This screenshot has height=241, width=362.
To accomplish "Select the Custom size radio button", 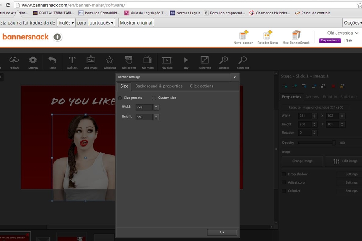I will (x=154, y=98).
